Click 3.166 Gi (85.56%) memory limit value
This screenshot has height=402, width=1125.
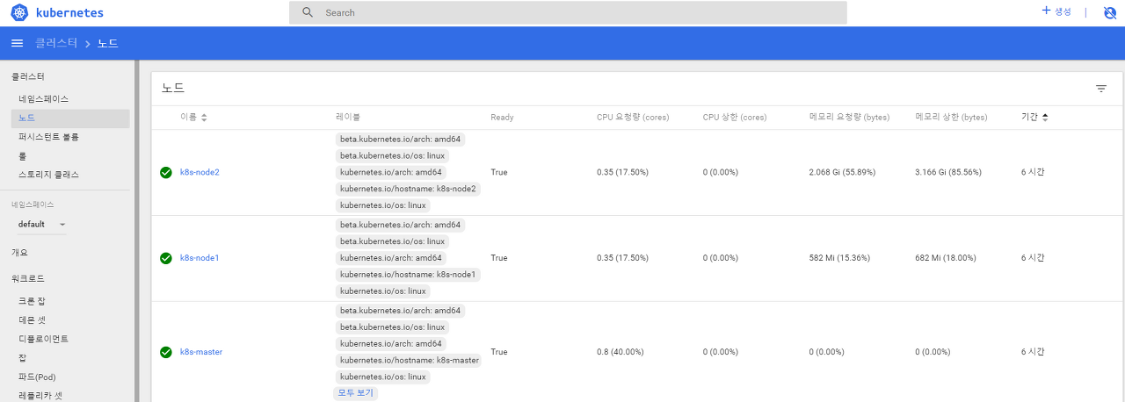(948, 172)
